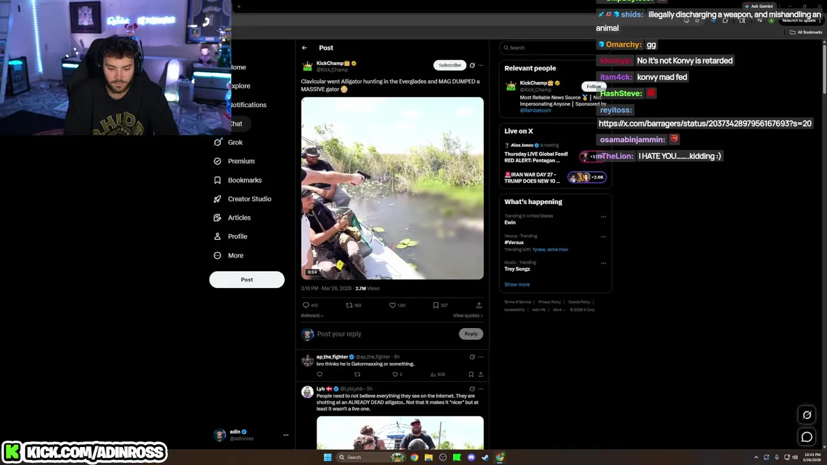This screenshot has height=465, width=827.
Task: Click Grok icon on the Lyb reply
Action: 472,389
